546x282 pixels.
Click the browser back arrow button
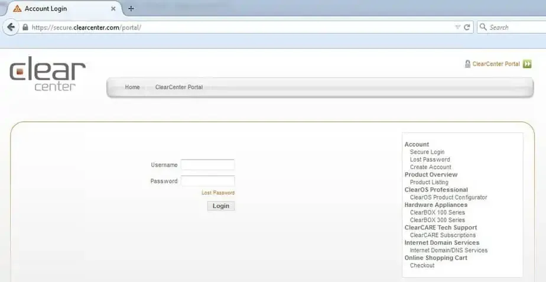click(10, 27)
